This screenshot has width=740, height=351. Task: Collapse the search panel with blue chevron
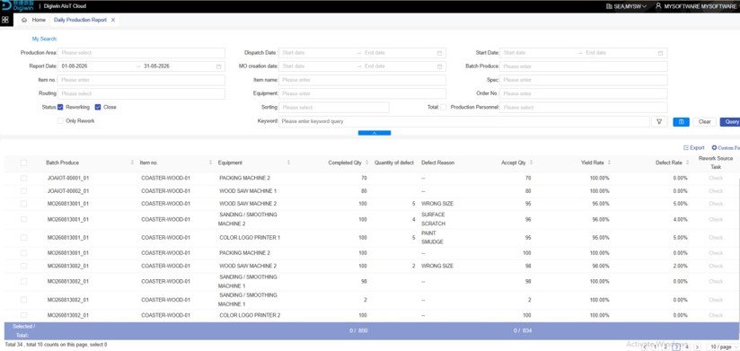374,133
